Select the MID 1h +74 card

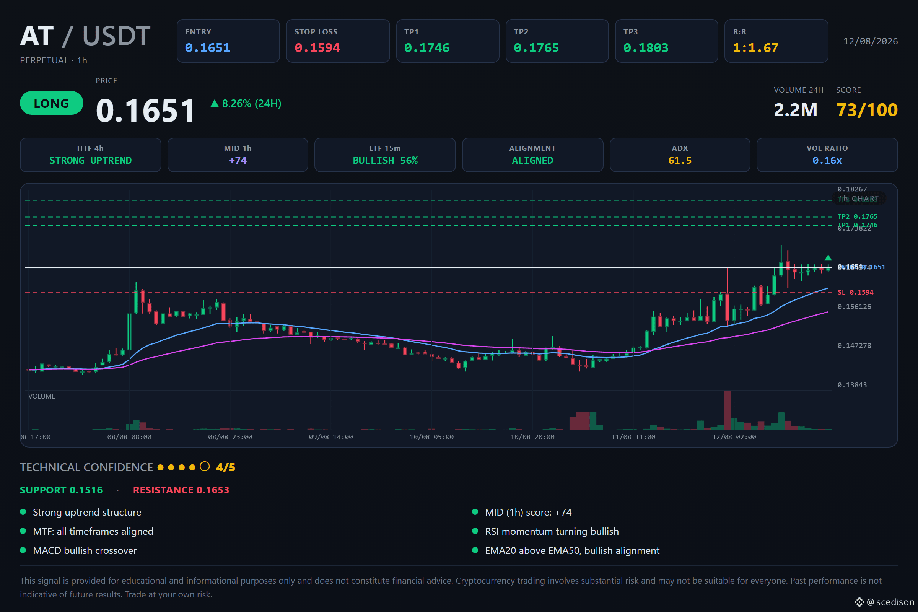coord(238,155)
